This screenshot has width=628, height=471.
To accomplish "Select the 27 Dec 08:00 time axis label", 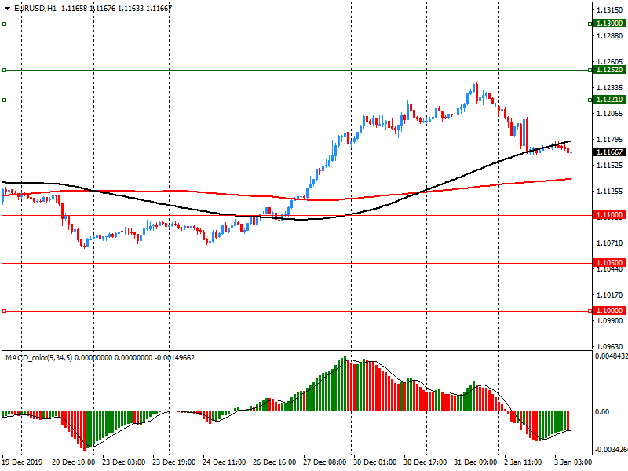I will tap(325, 462).
